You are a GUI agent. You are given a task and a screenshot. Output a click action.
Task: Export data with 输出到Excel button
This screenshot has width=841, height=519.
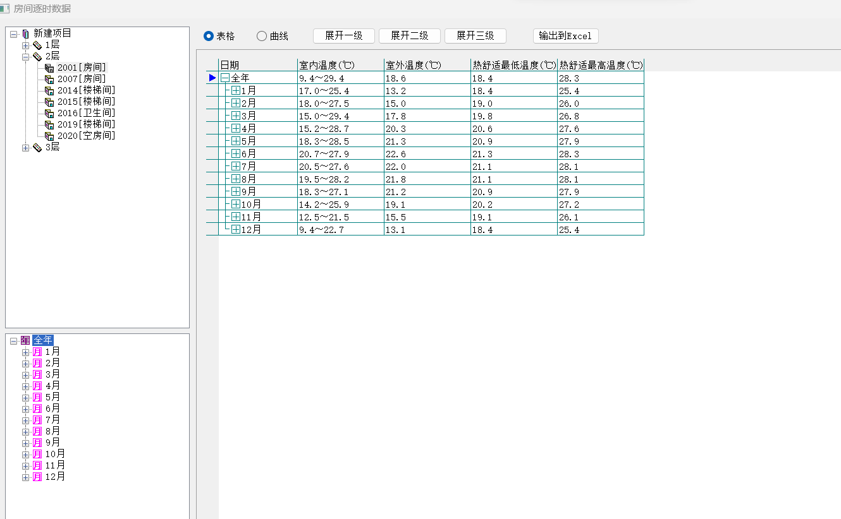[x=565, y=36]
